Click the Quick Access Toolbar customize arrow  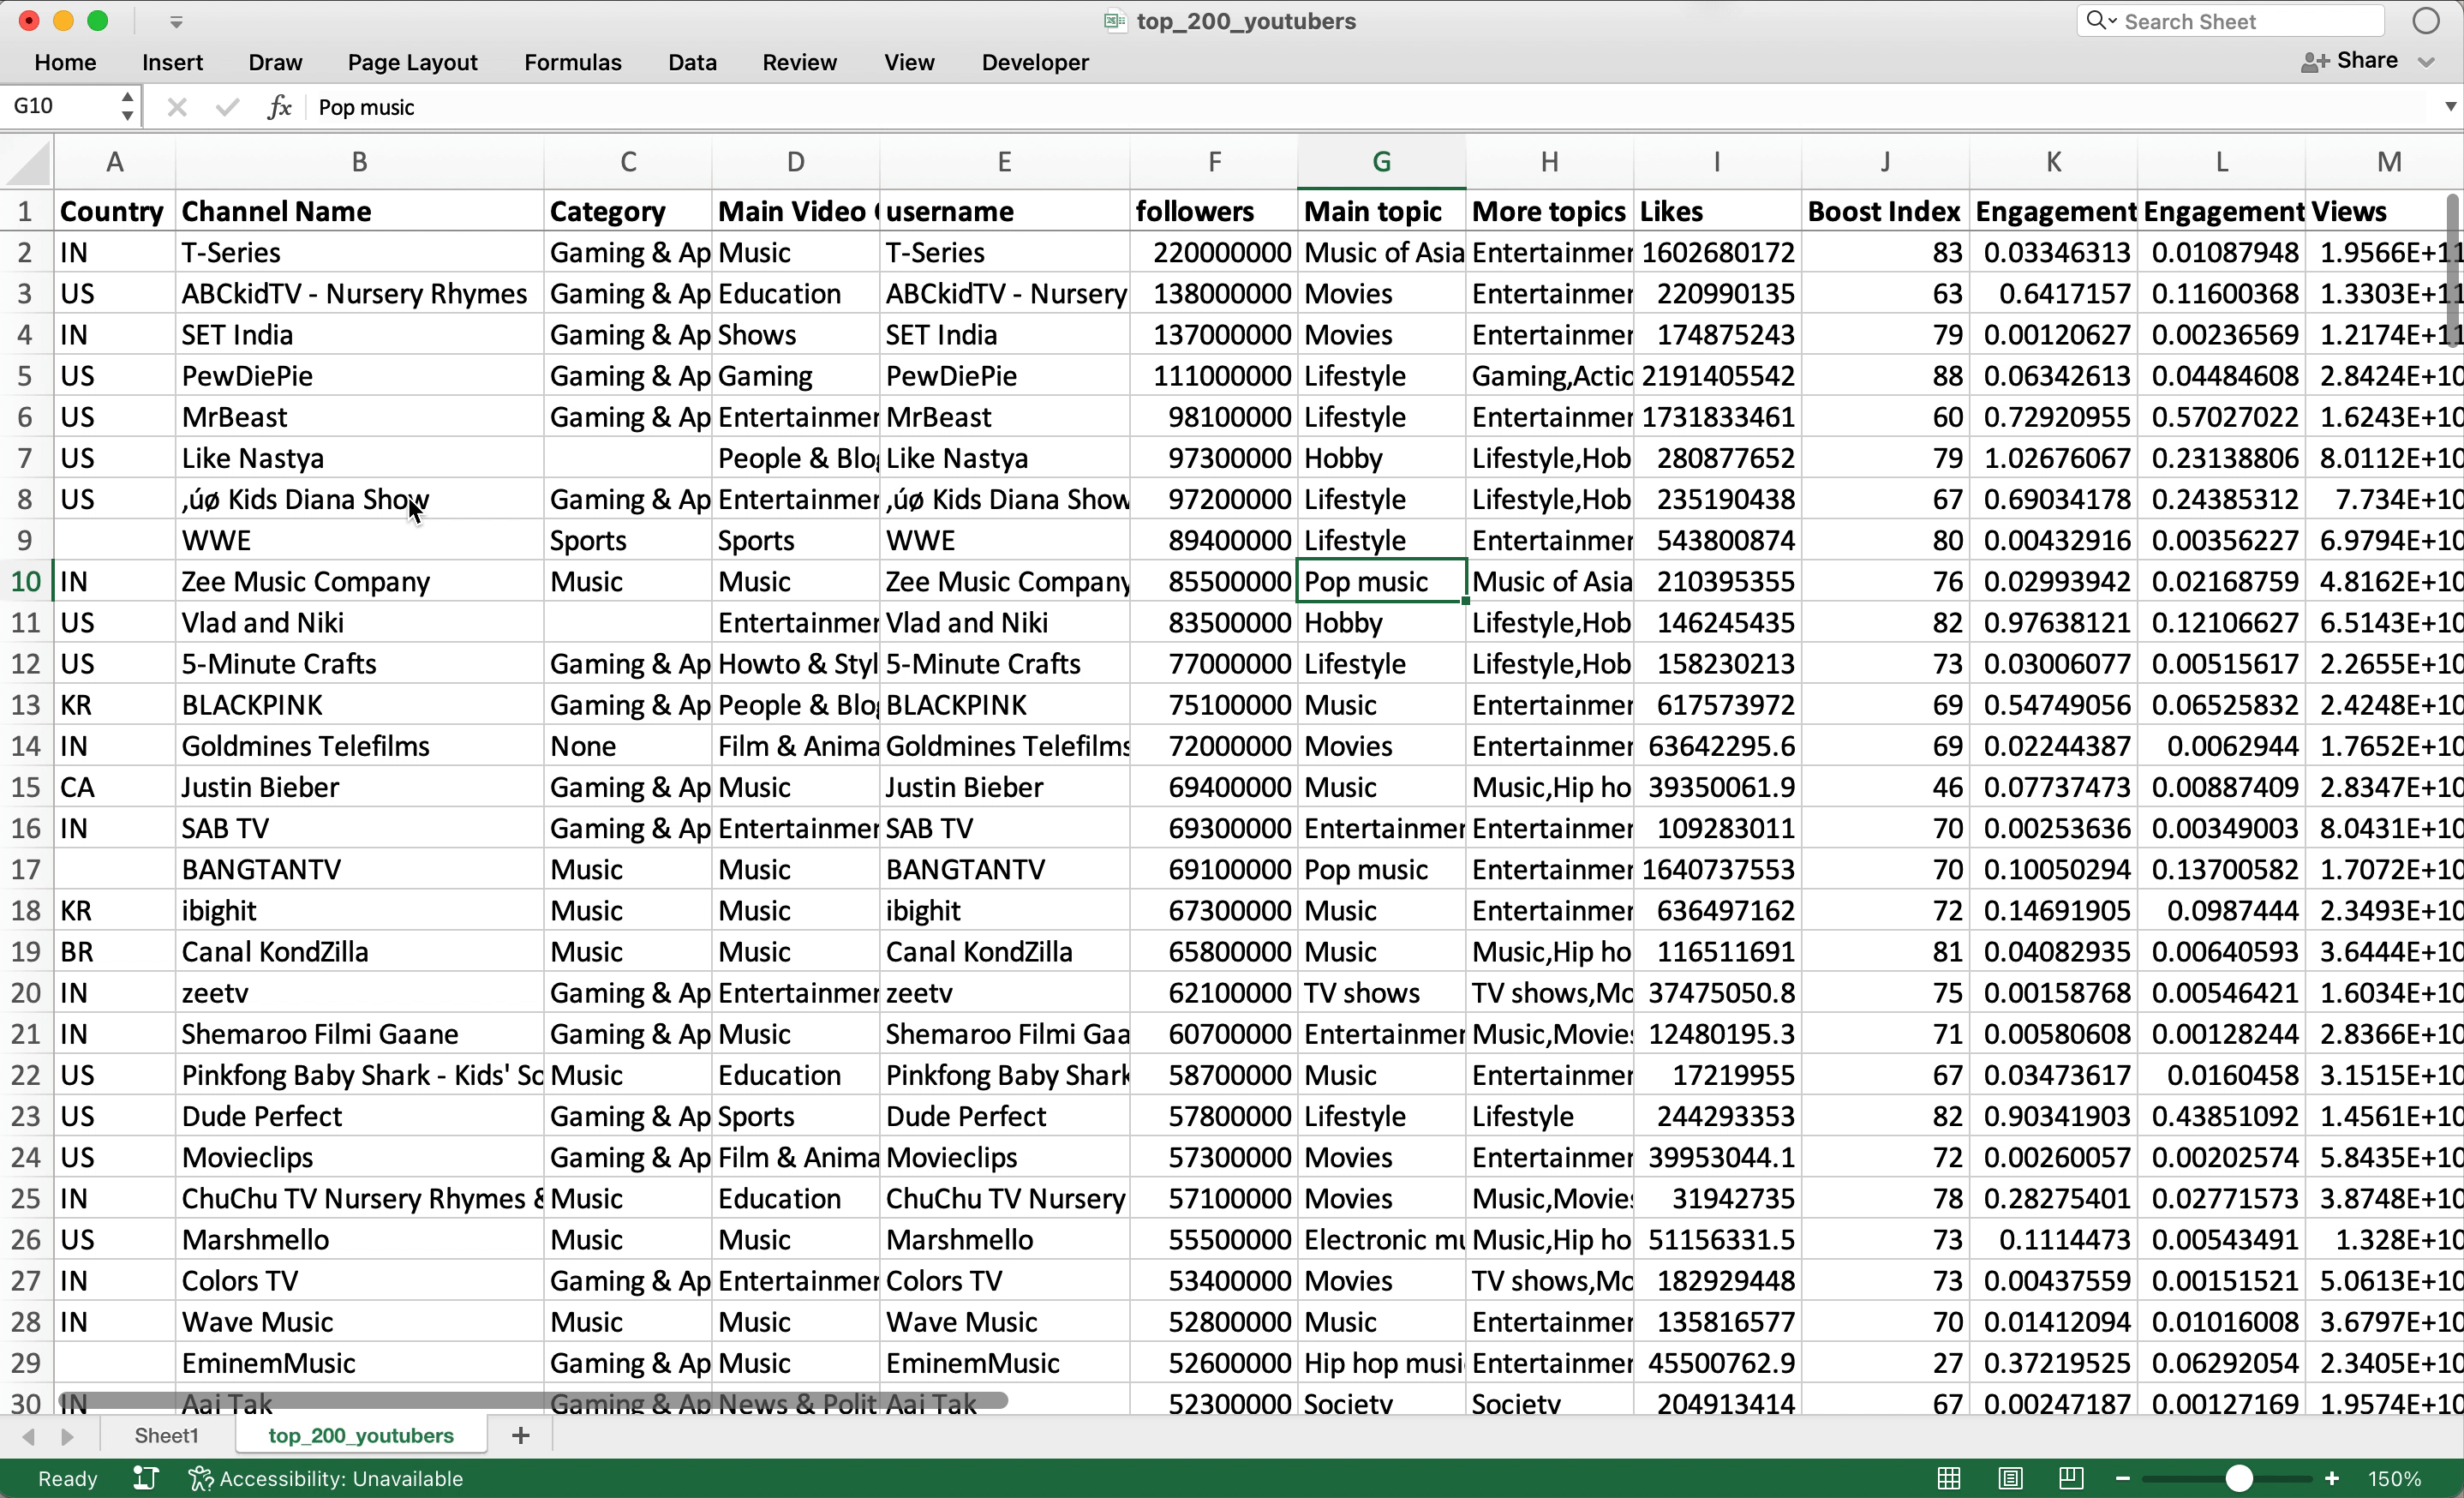coord(176,21)
